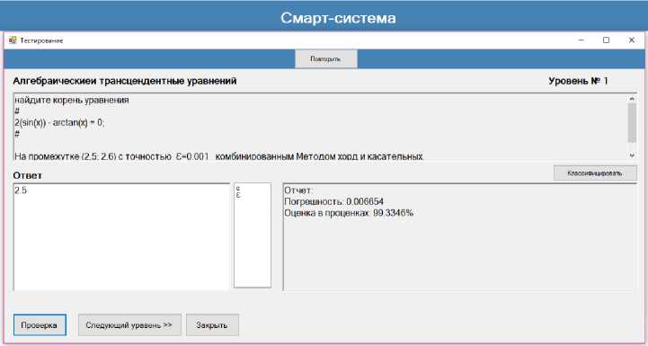
Task: Go to Следующий уровень >>
Action: [129, 325]
